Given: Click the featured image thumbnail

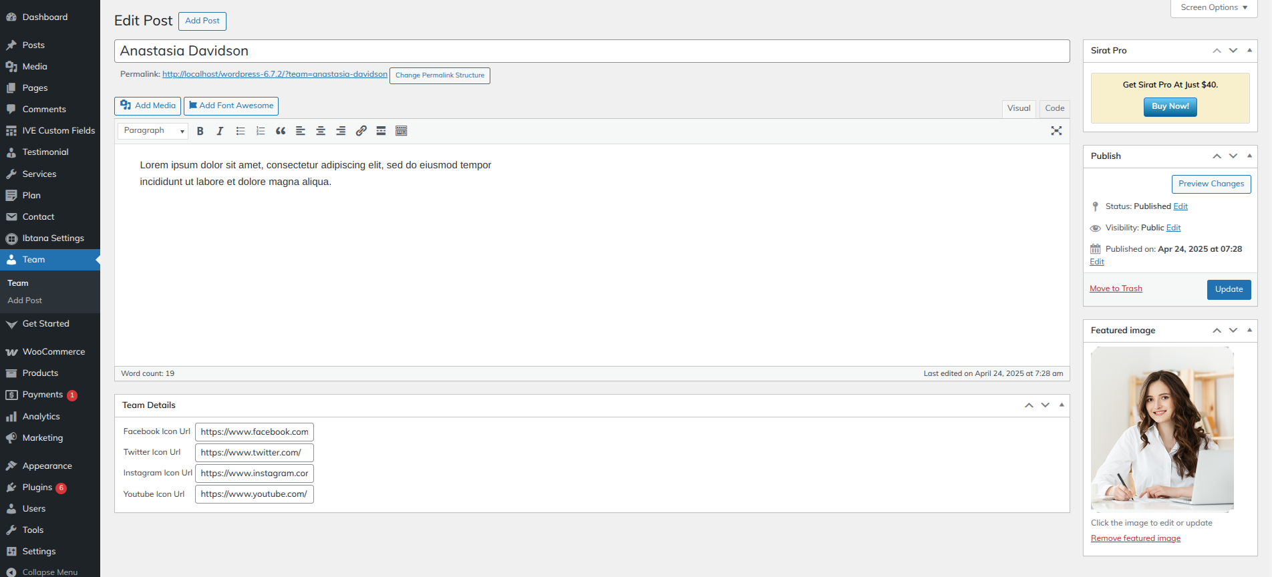Looking at the screenshot, I should click(x=1162, y=429).
